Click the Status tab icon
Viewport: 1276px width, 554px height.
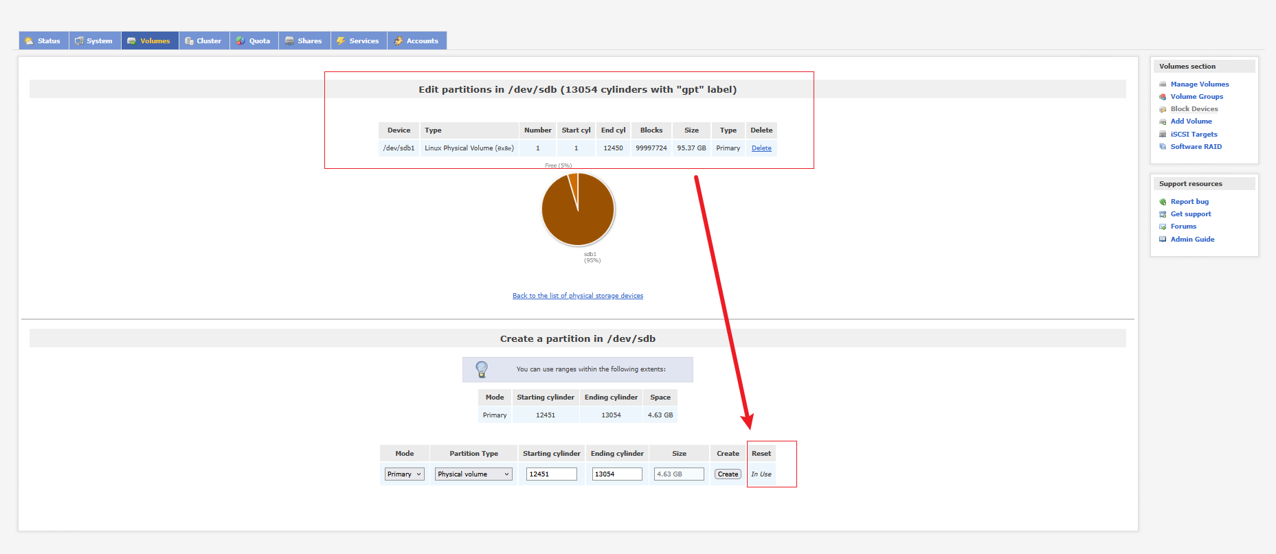click(x=29, y=41)
